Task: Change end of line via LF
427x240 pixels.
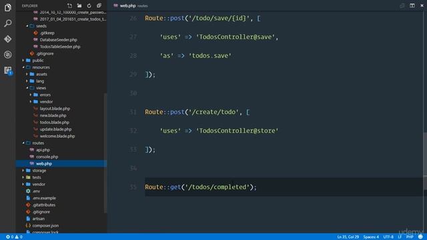Action: (400, 237)
